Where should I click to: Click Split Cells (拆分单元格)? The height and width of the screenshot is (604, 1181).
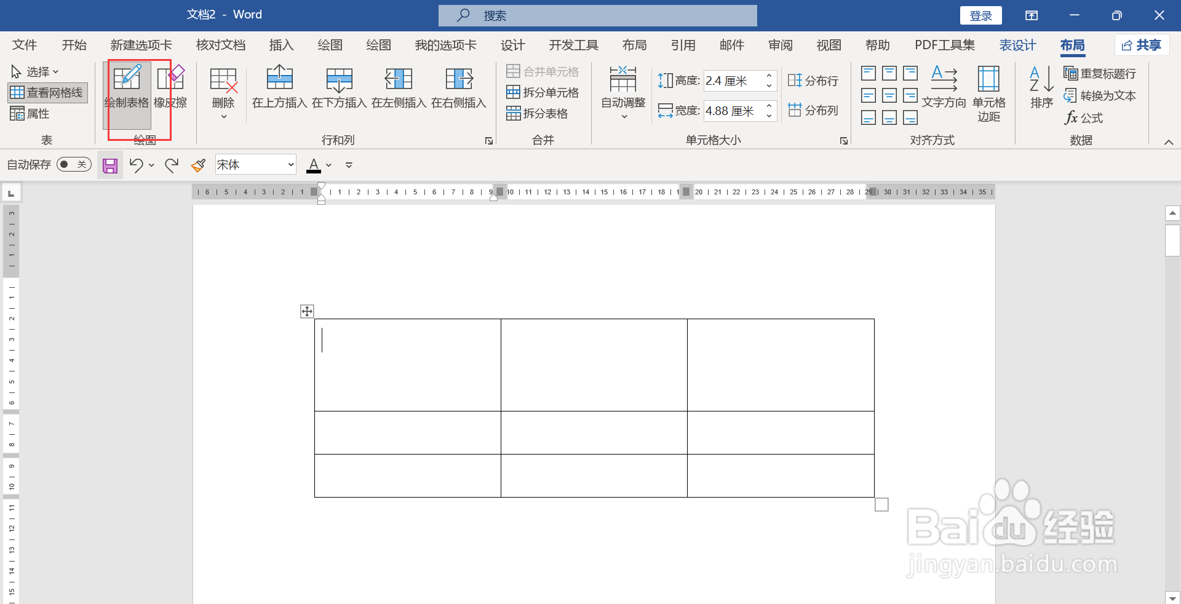[543, 92]
